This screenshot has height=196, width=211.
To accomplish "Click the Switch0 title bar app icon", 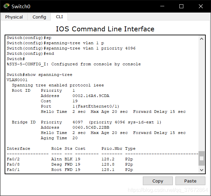I will tap(6, 6).
